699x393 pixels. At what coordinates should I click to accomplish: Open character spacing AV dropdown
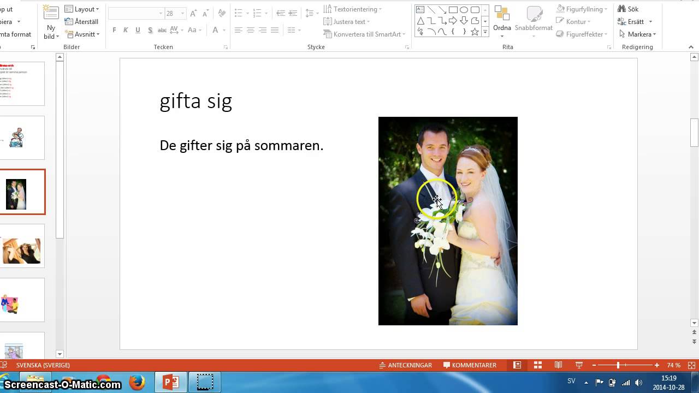(177, 30)
